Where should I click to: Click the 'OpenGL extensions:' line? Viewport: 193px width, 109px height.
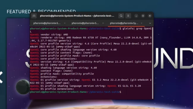click(x=44, y=77)
